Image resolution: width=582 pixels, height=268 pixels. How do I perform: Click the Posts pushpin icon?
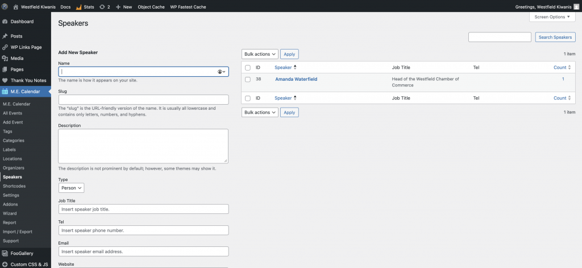[5, 36]
